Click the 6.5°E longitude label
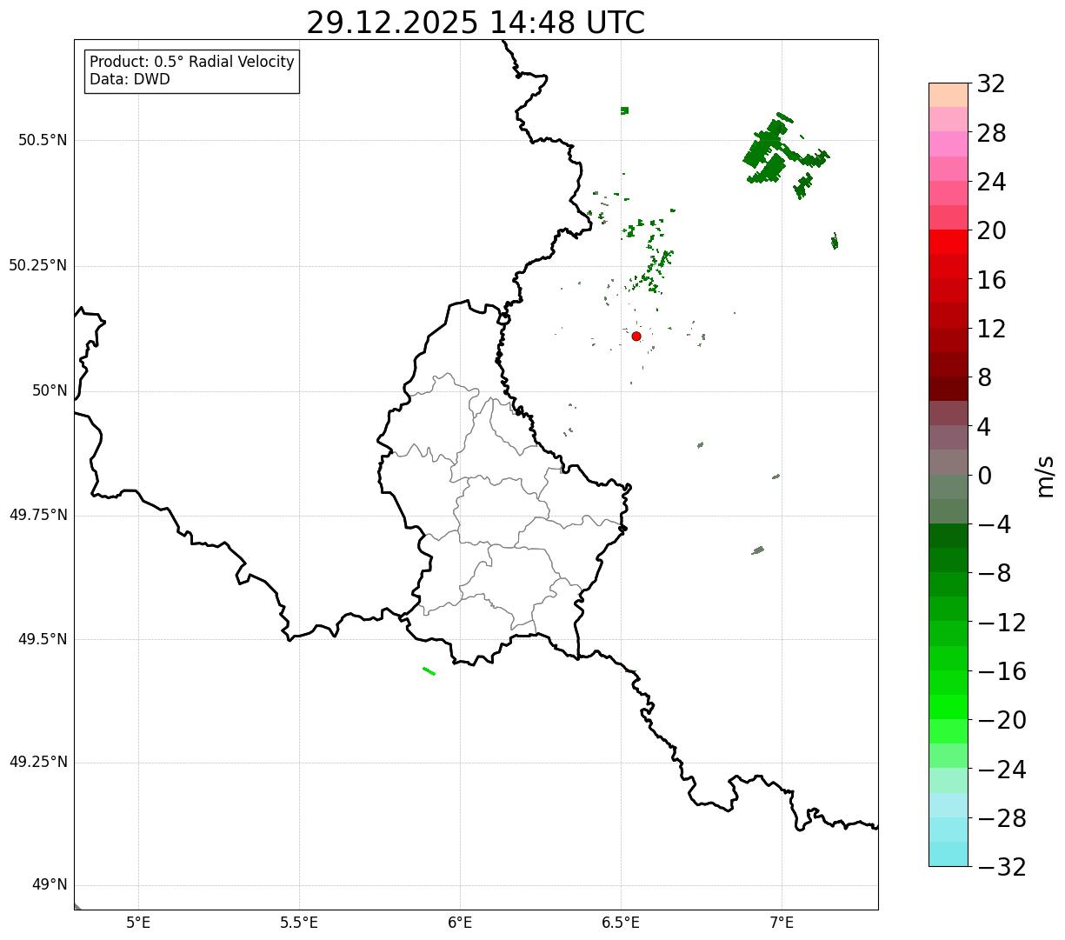The height and width of the screenshot is (940, 1065). click(x=621, y=922)
